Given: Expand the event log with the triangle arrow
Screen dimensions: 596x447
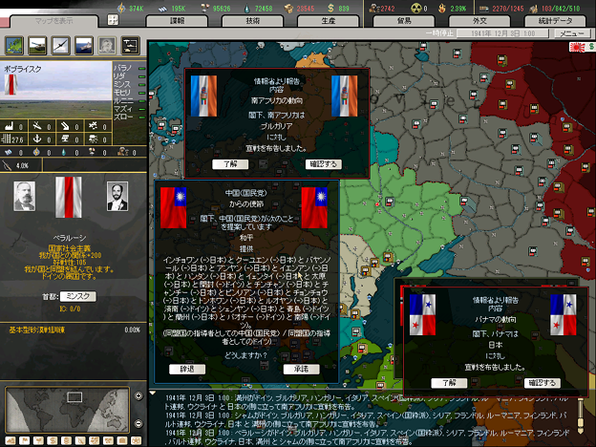Looking at the screenshot, I should tap(153, 393).
